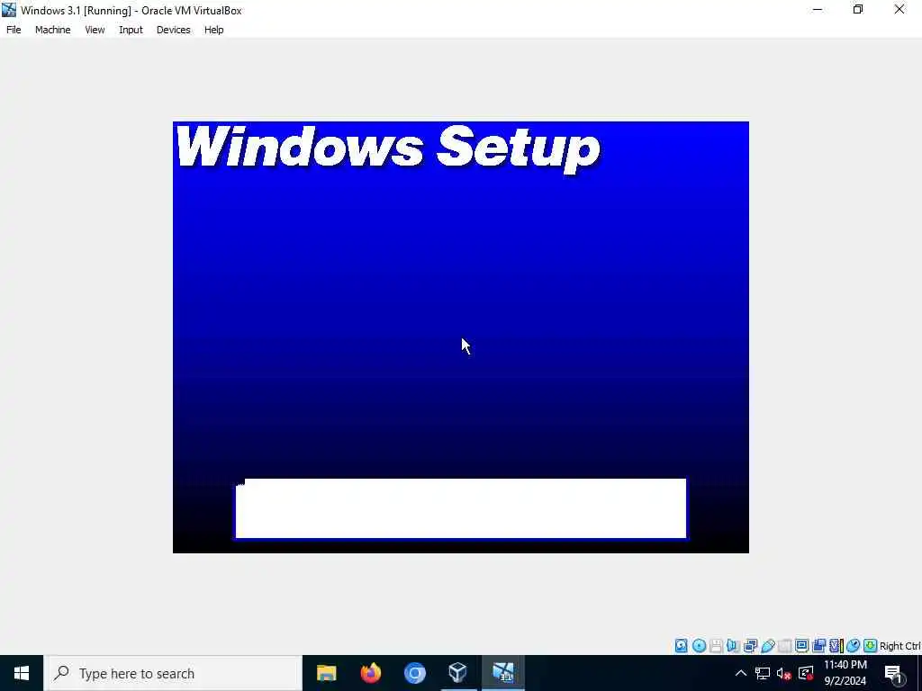Launch Firefox from the taskbar
Viewport: 922px width, 691px height.
tap(370, 673)
